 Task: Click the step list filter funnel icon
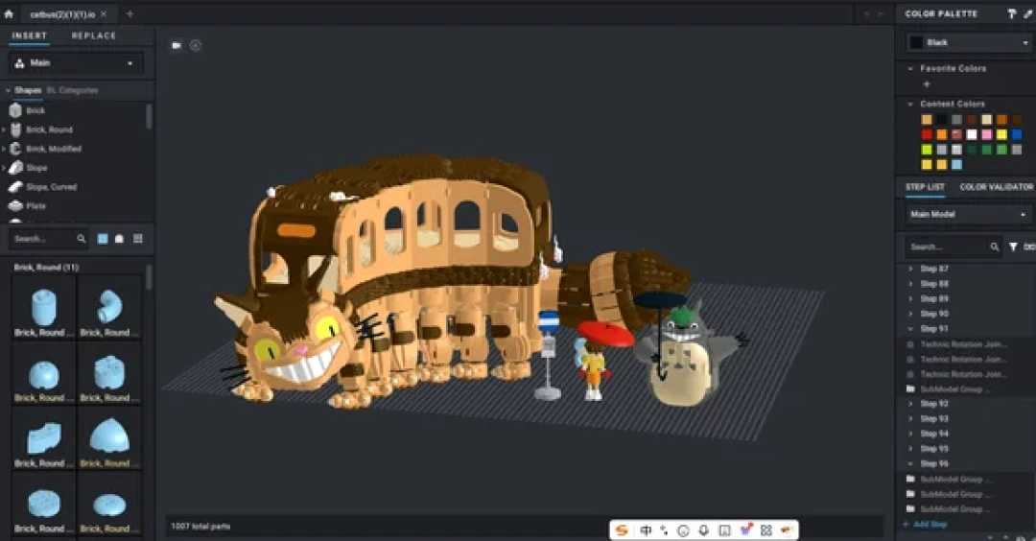pyautogui.click(x=1013, y=247)
